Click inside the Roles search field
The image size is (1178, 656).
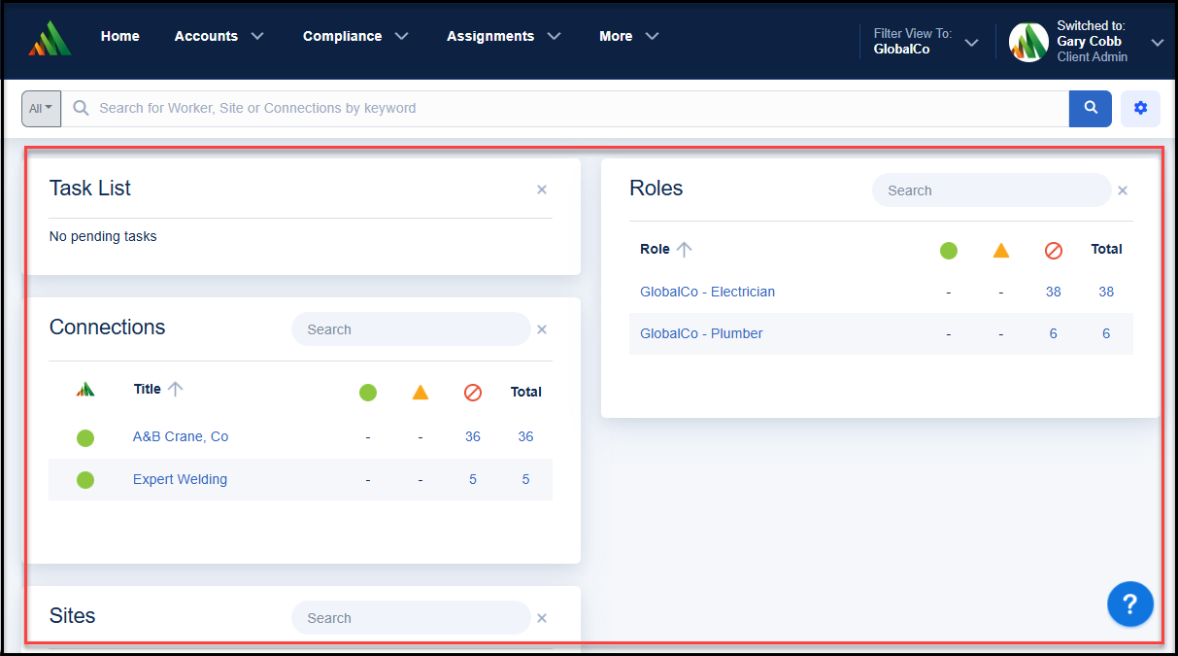[x=990, y=190]
